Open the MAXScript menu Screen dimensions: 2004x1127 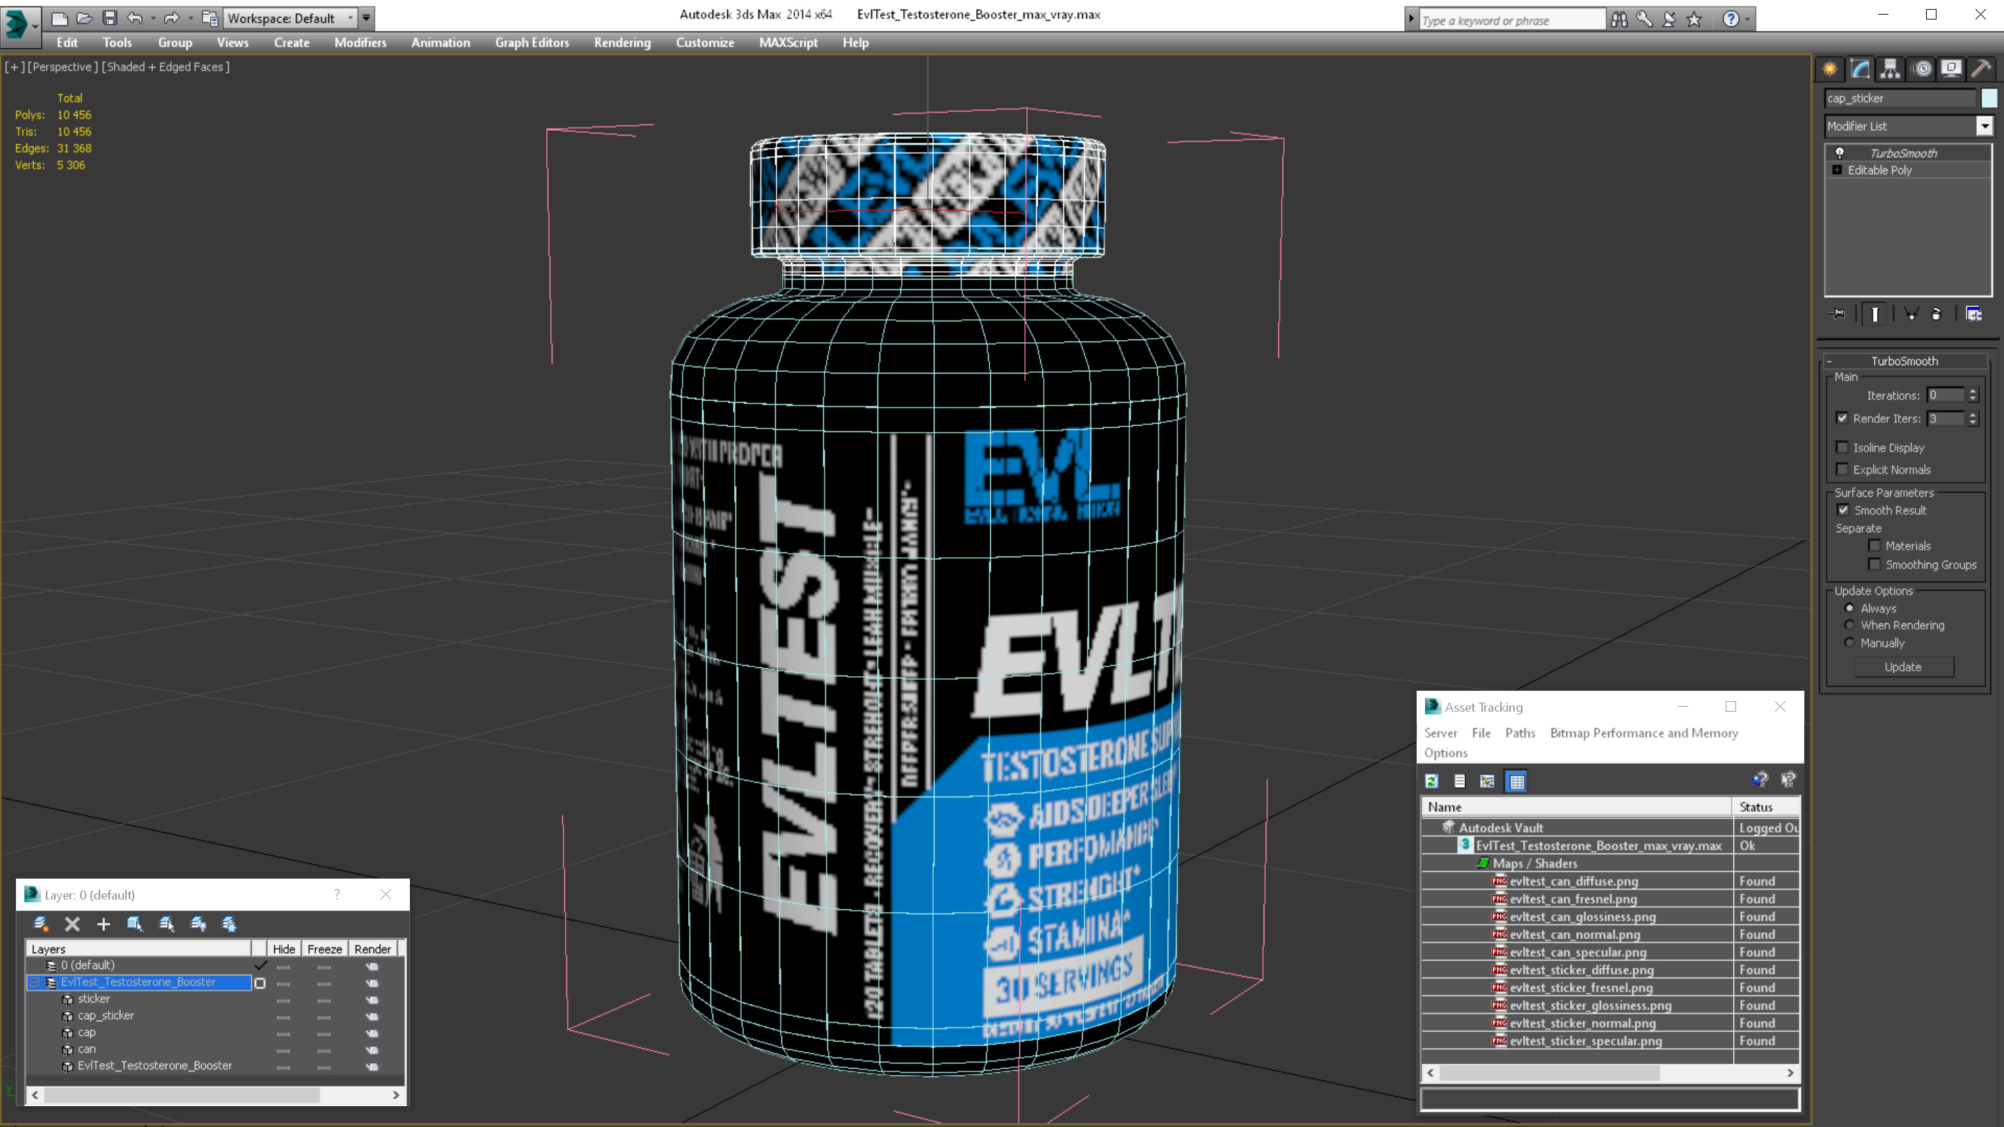pyautogui.click(x=788, y=42)
